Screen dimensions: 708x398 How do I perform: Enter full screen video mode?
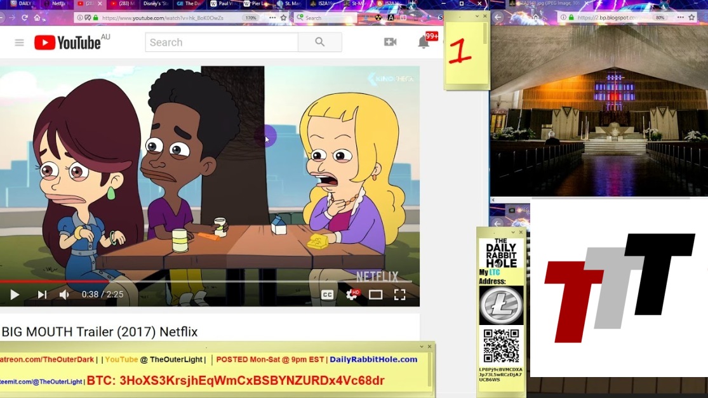(399, 295)
